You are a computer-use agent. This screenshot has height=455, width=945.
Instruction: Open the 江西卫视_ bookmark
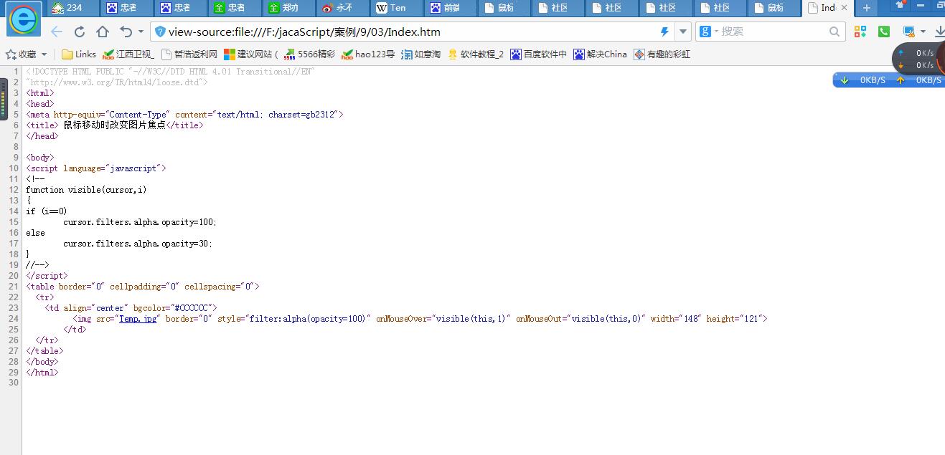click(x=128, y=54)
